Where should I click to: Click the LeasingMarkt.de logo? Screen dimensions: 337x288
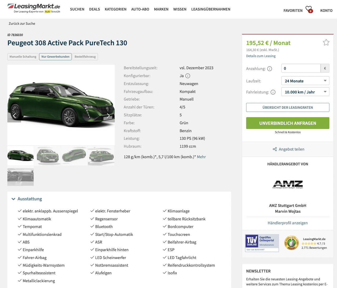click(34, 8)
